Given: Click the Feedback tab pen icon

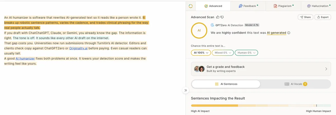Looking at the screenshot, I should point(241,6).
